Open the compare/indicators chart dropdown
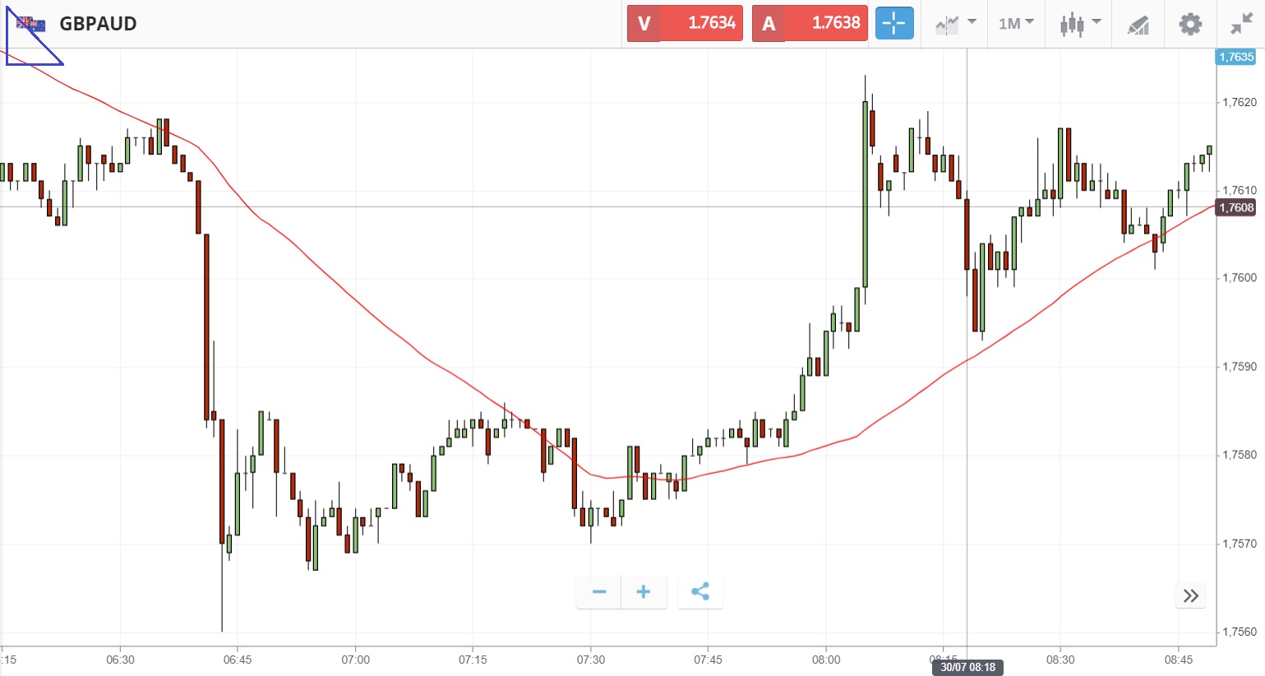The height and width of the screenshot is (676, 1265). [x=955, y=24]
